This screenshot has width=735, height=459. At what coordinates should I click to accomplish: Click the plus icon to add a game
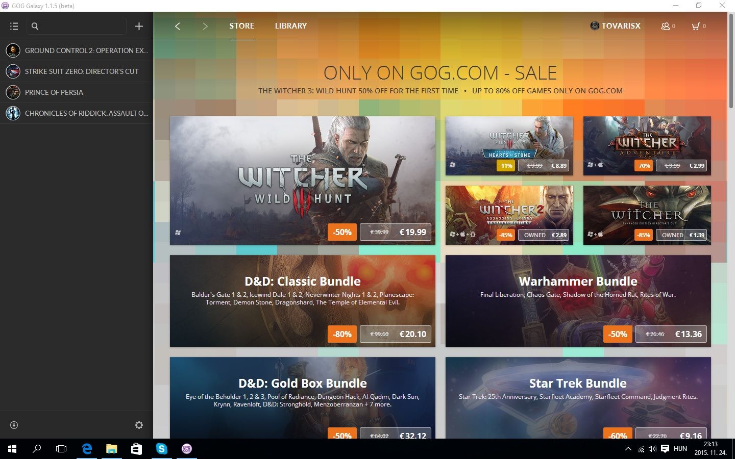tap(139, 26)
